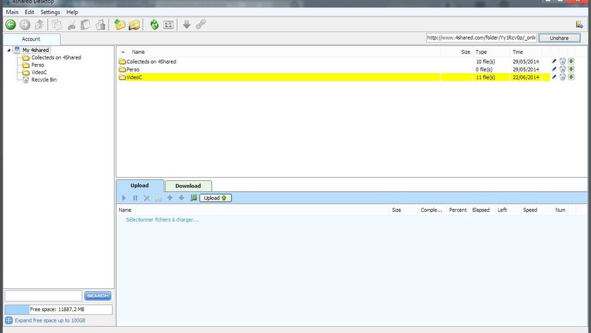Image resolution: width=591 pixels, height=333 pixels.
Task: Click the search text field
Action: [43, 296]
